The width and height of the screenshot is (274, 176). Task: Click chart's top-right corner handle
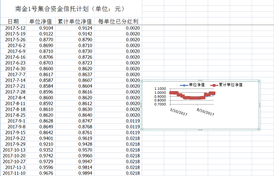[259, 81]
